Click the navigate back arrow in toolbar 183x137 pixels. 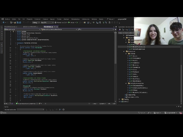[3, 22]
